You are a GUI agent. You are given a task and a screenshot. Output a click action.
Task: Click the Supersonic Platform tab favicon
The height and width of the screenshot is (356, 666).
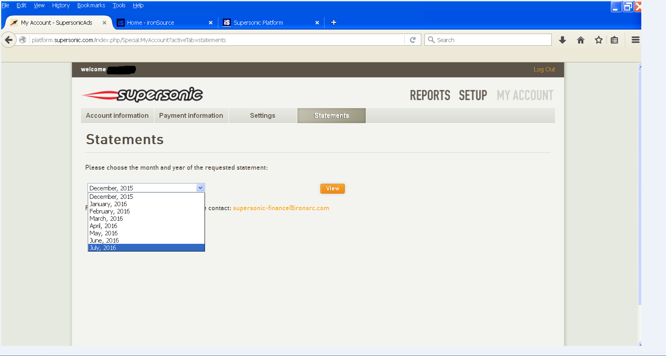click(x=227, y=23)
